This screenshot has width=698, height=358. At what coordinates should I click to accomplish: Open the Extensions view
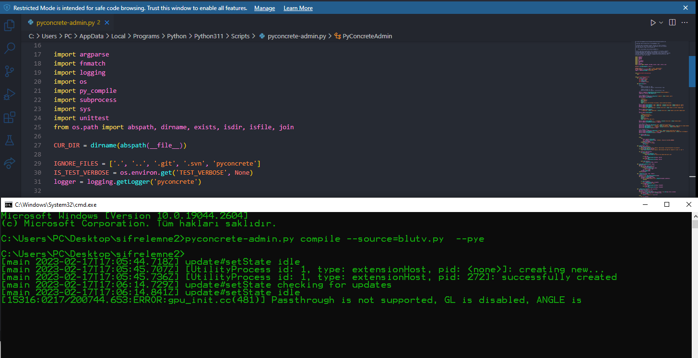coord(9,117)
